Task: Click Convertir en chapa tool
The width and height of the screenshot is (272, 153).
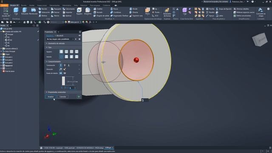Action: coord(261,12)
